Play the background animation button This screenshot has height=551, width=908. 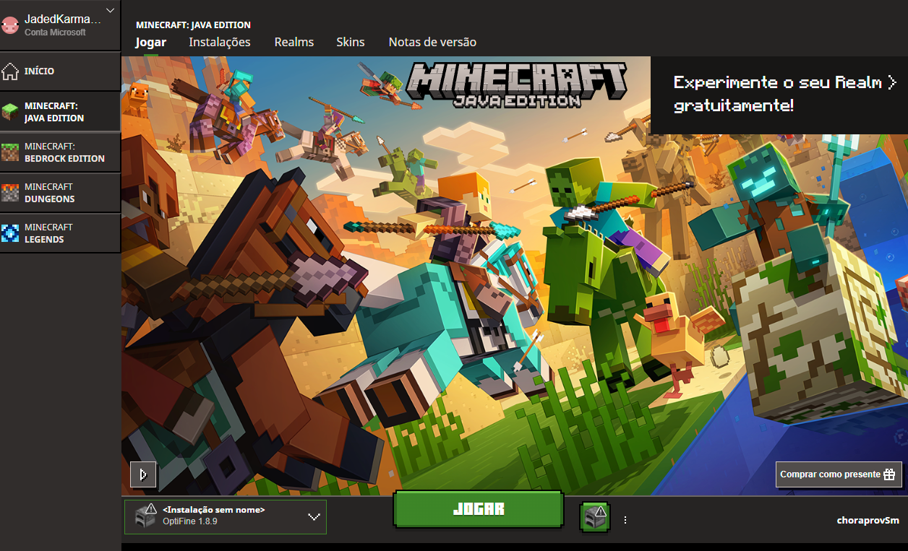pyautogui.click(x=143, y=474)
